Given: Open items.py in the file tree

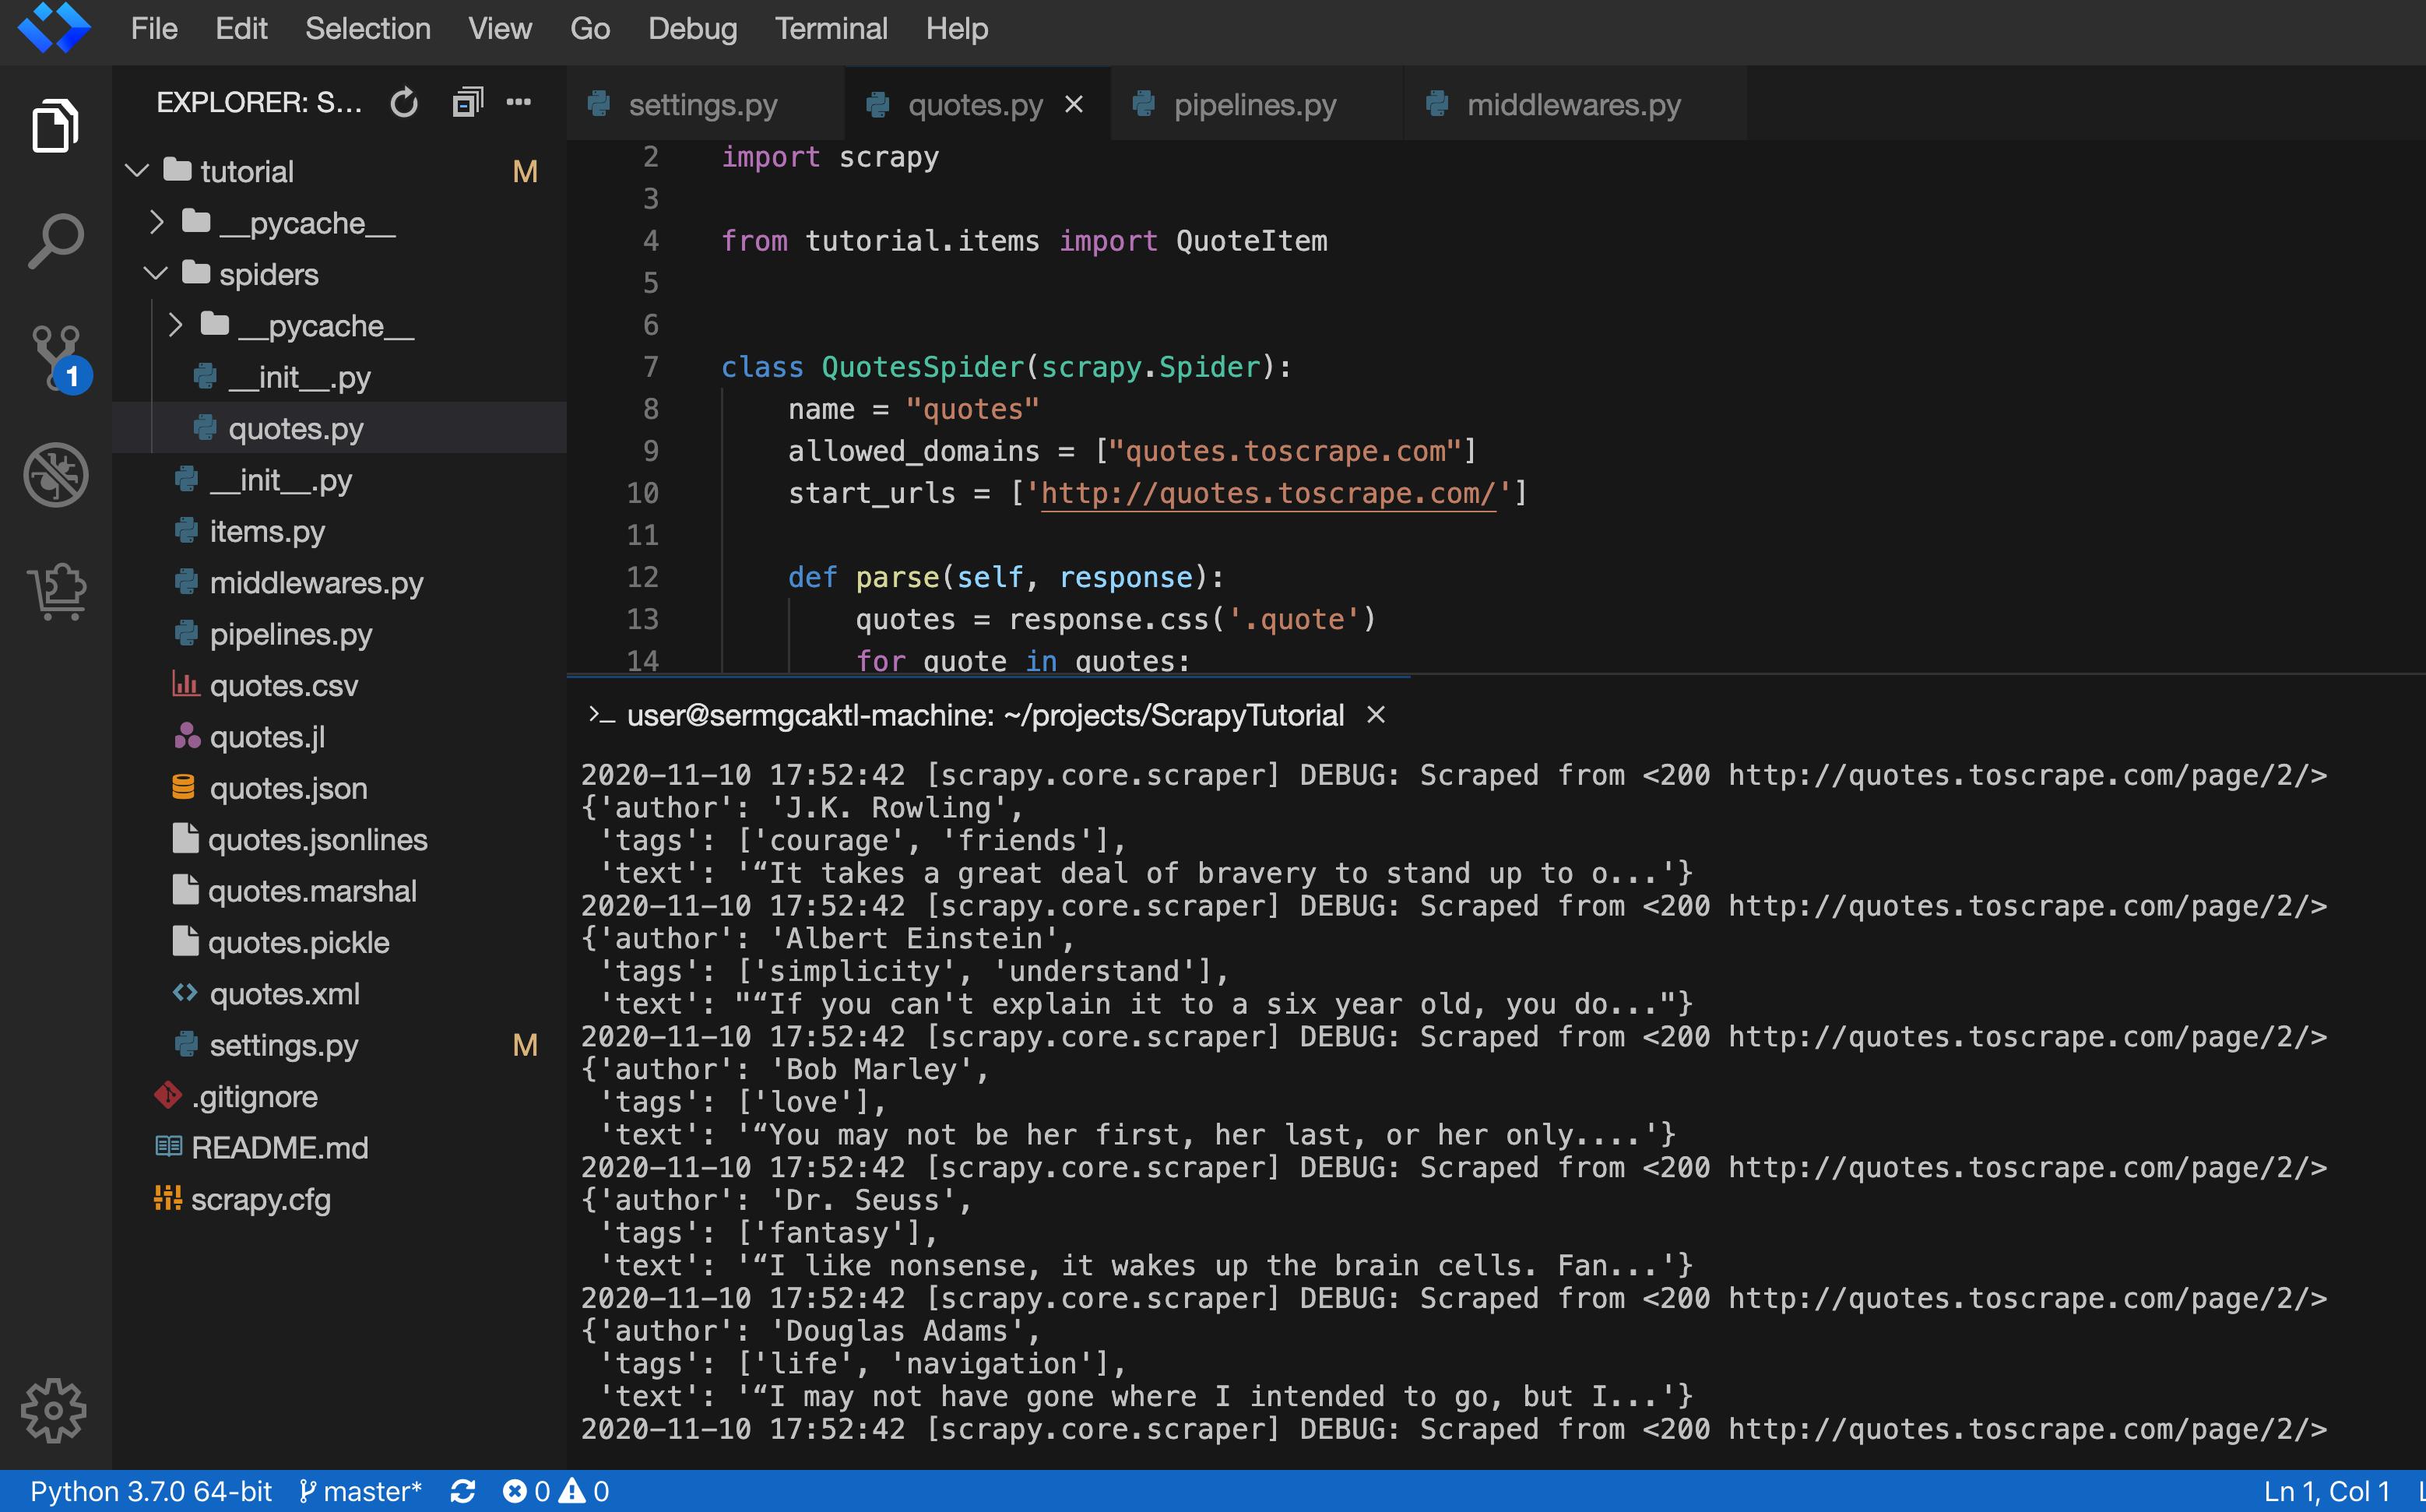Looking at the screenshot, I should [x=340, y=531].
